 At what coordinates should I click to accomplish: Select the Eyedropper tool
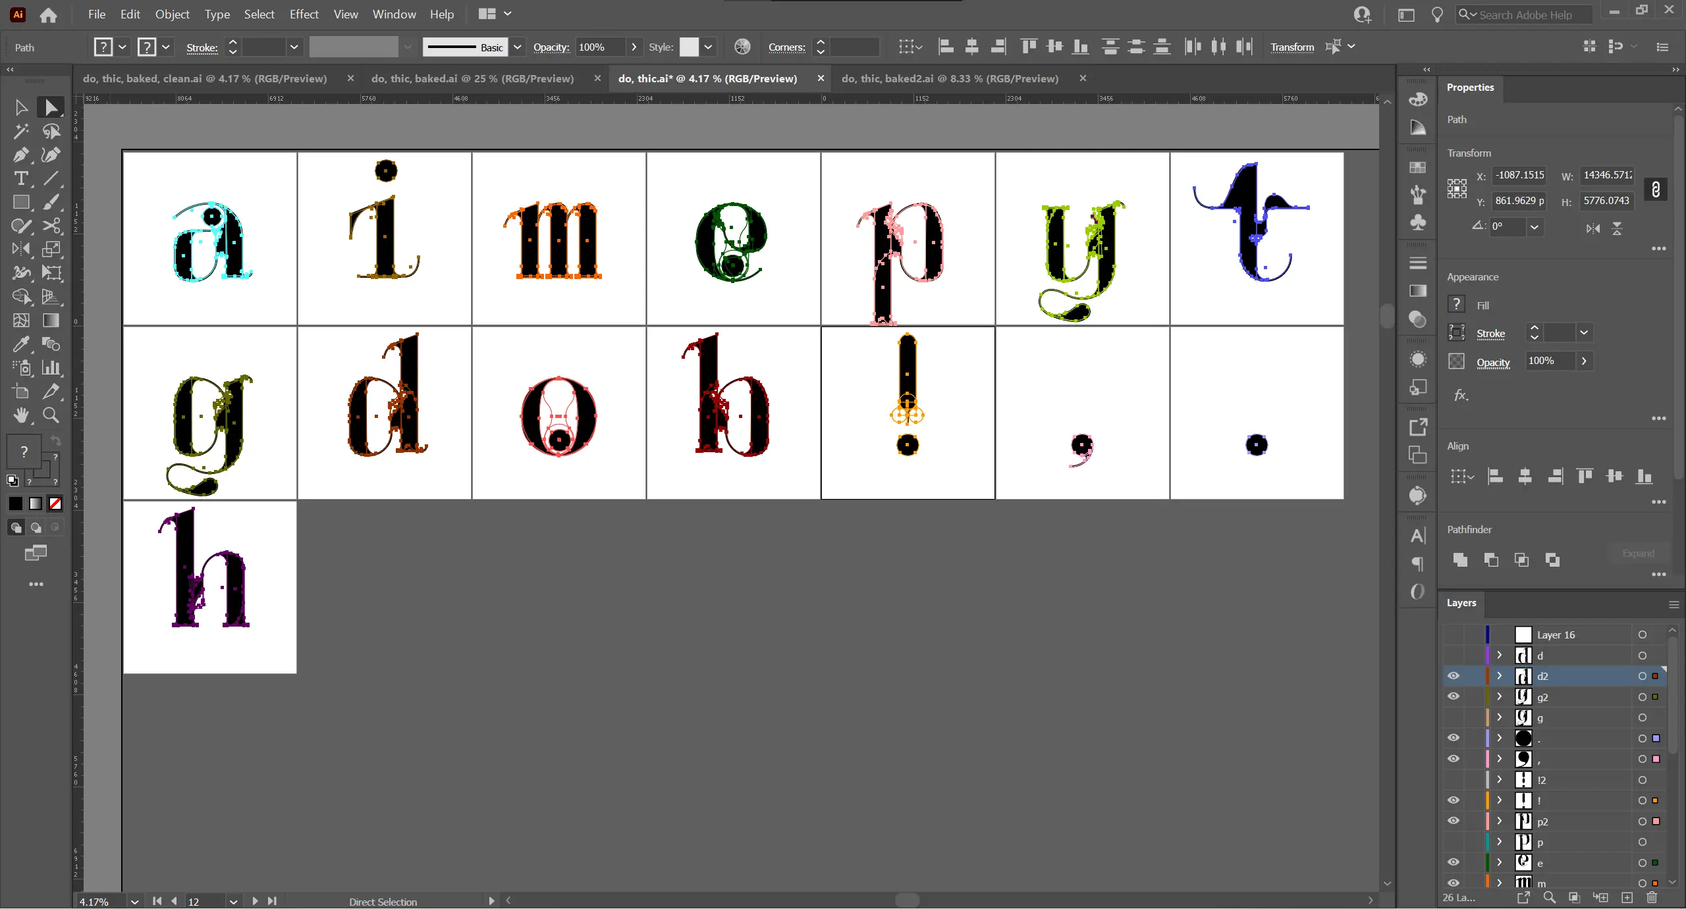pyautogui.click(x=20, y=344)
